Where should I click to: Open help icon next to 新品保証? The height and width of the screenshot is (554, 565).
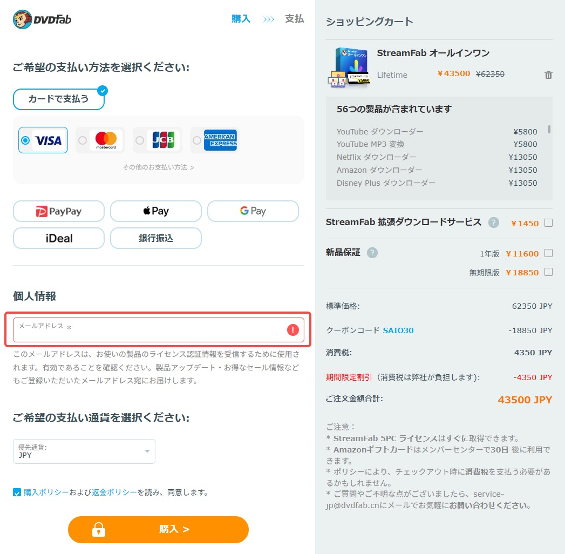point(372,253)
